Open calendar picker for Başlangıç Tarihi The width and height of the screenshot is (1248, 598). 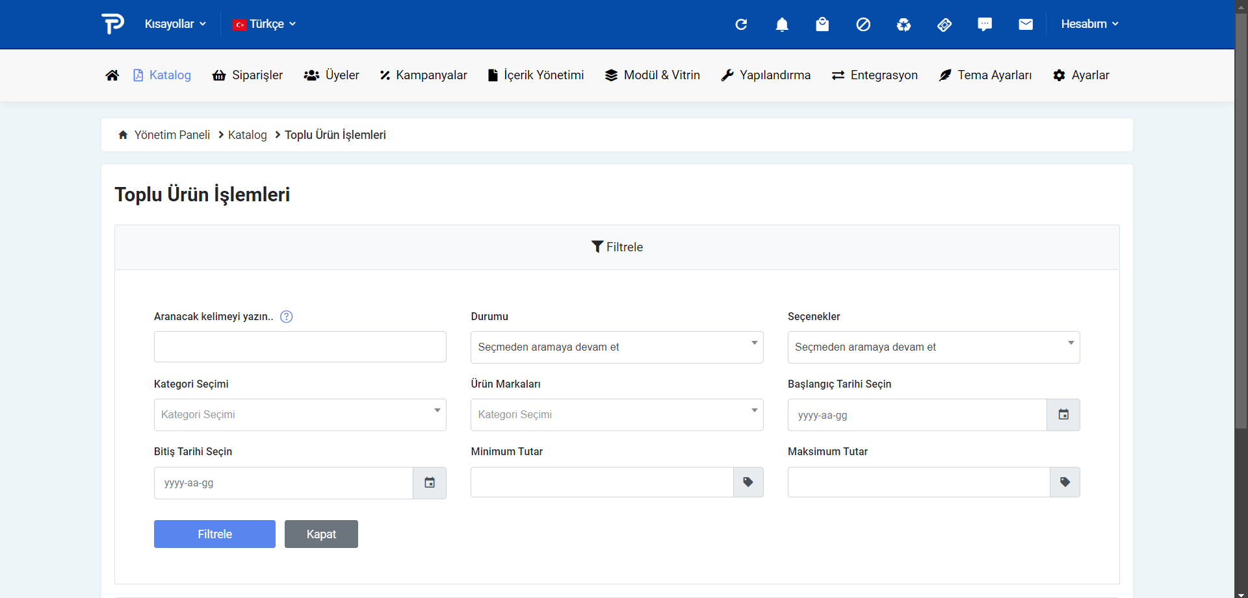[1063, 415]
